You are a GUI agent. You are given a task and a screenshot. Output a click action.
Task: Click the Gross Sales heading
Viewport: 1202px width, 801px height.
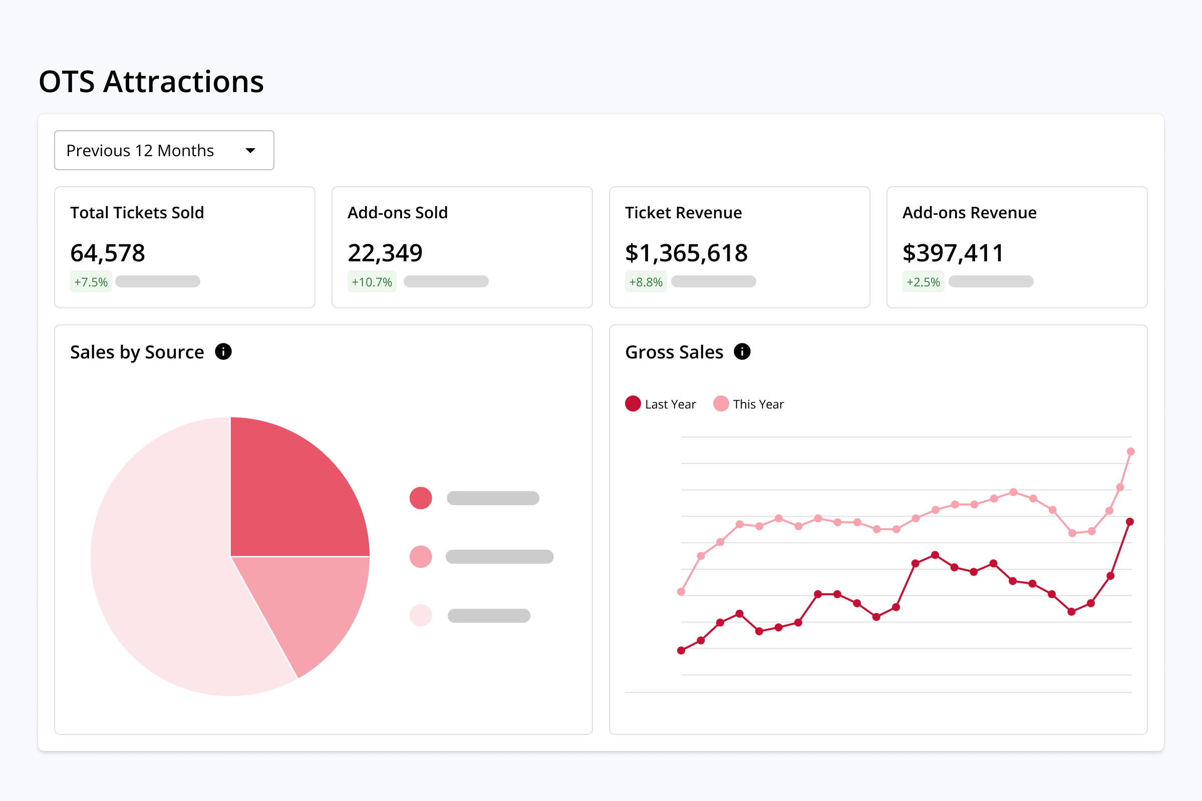pyautogui.click(x=674, y=352)
